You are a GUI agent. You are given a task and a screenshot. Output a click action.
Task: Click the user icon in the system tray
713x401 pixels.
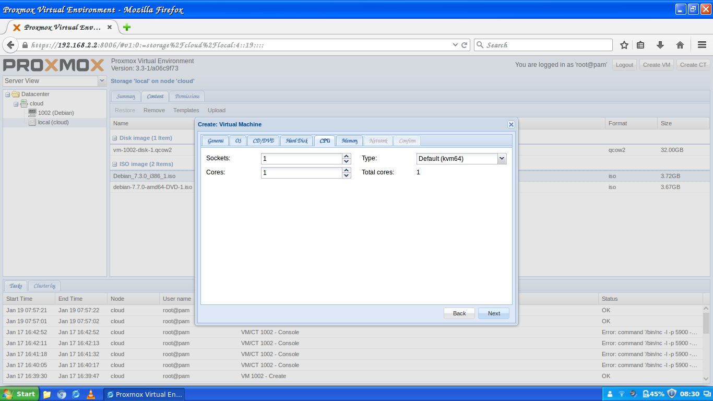(610, 394)
